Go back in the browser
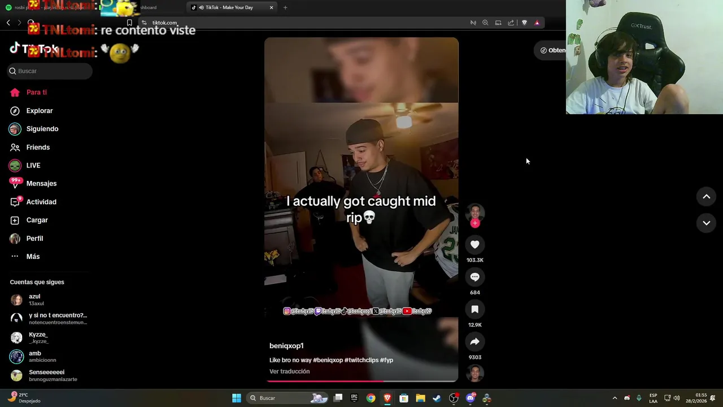This screenshot has width=723, height=407. point(8,23)
